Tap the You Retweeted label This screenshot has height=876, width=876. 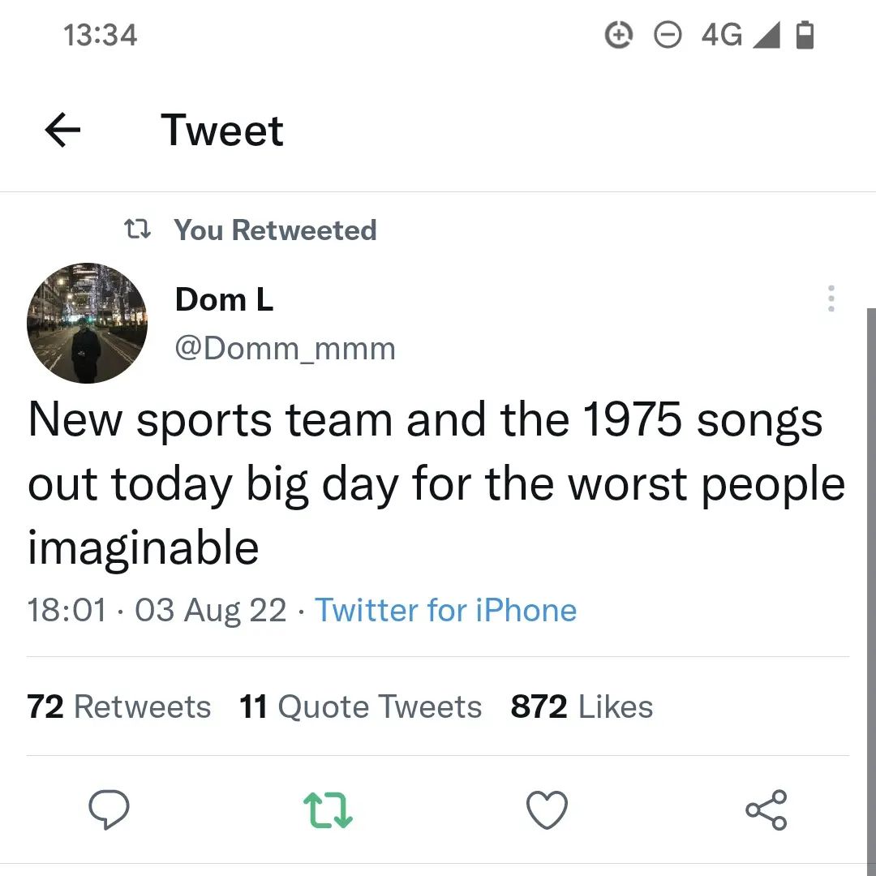(x=276, y=230)
